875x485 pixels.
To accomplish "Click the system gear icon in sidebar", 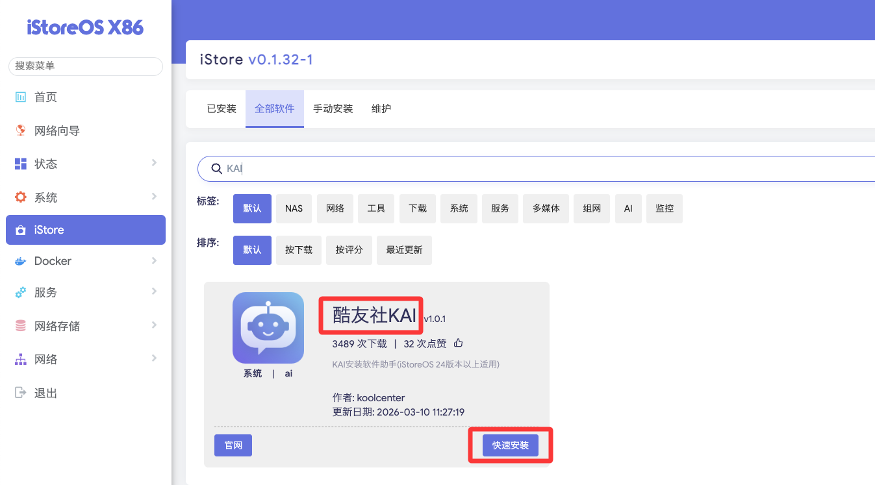I will pos(20,197).
